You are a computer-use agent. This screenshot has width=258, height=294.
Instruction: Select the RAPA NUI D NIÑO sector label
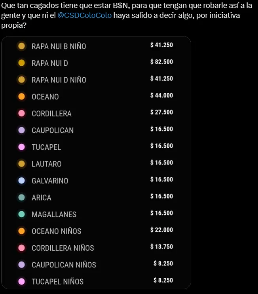(59, 80)
